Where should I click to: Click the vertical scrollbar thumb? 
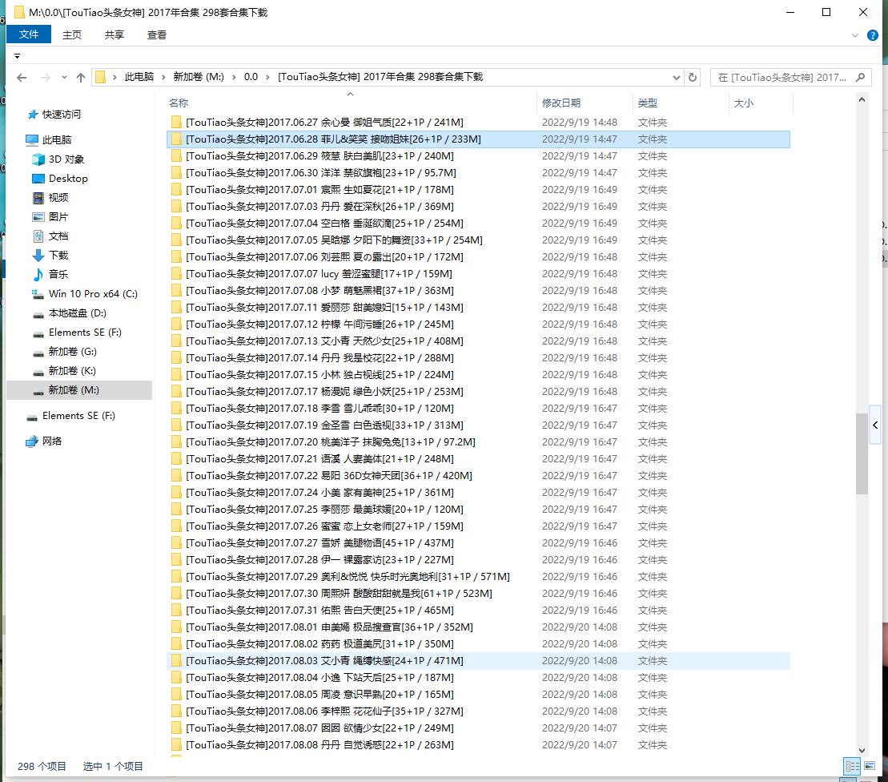point(862,454)
